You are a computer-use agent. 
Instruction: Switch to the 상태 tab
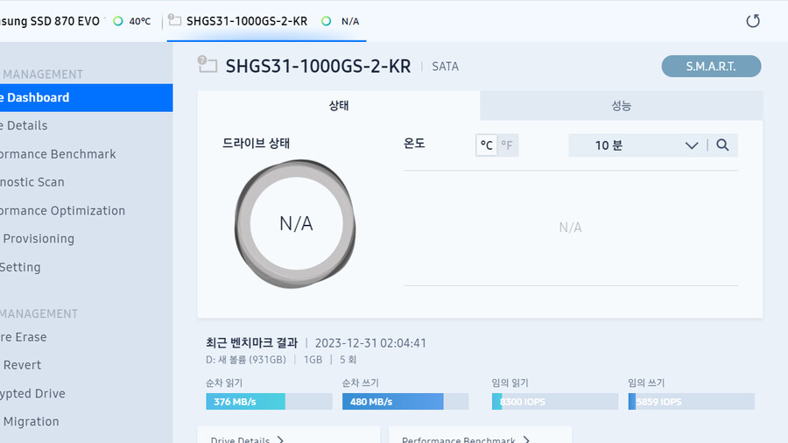(x=339, y=105)
